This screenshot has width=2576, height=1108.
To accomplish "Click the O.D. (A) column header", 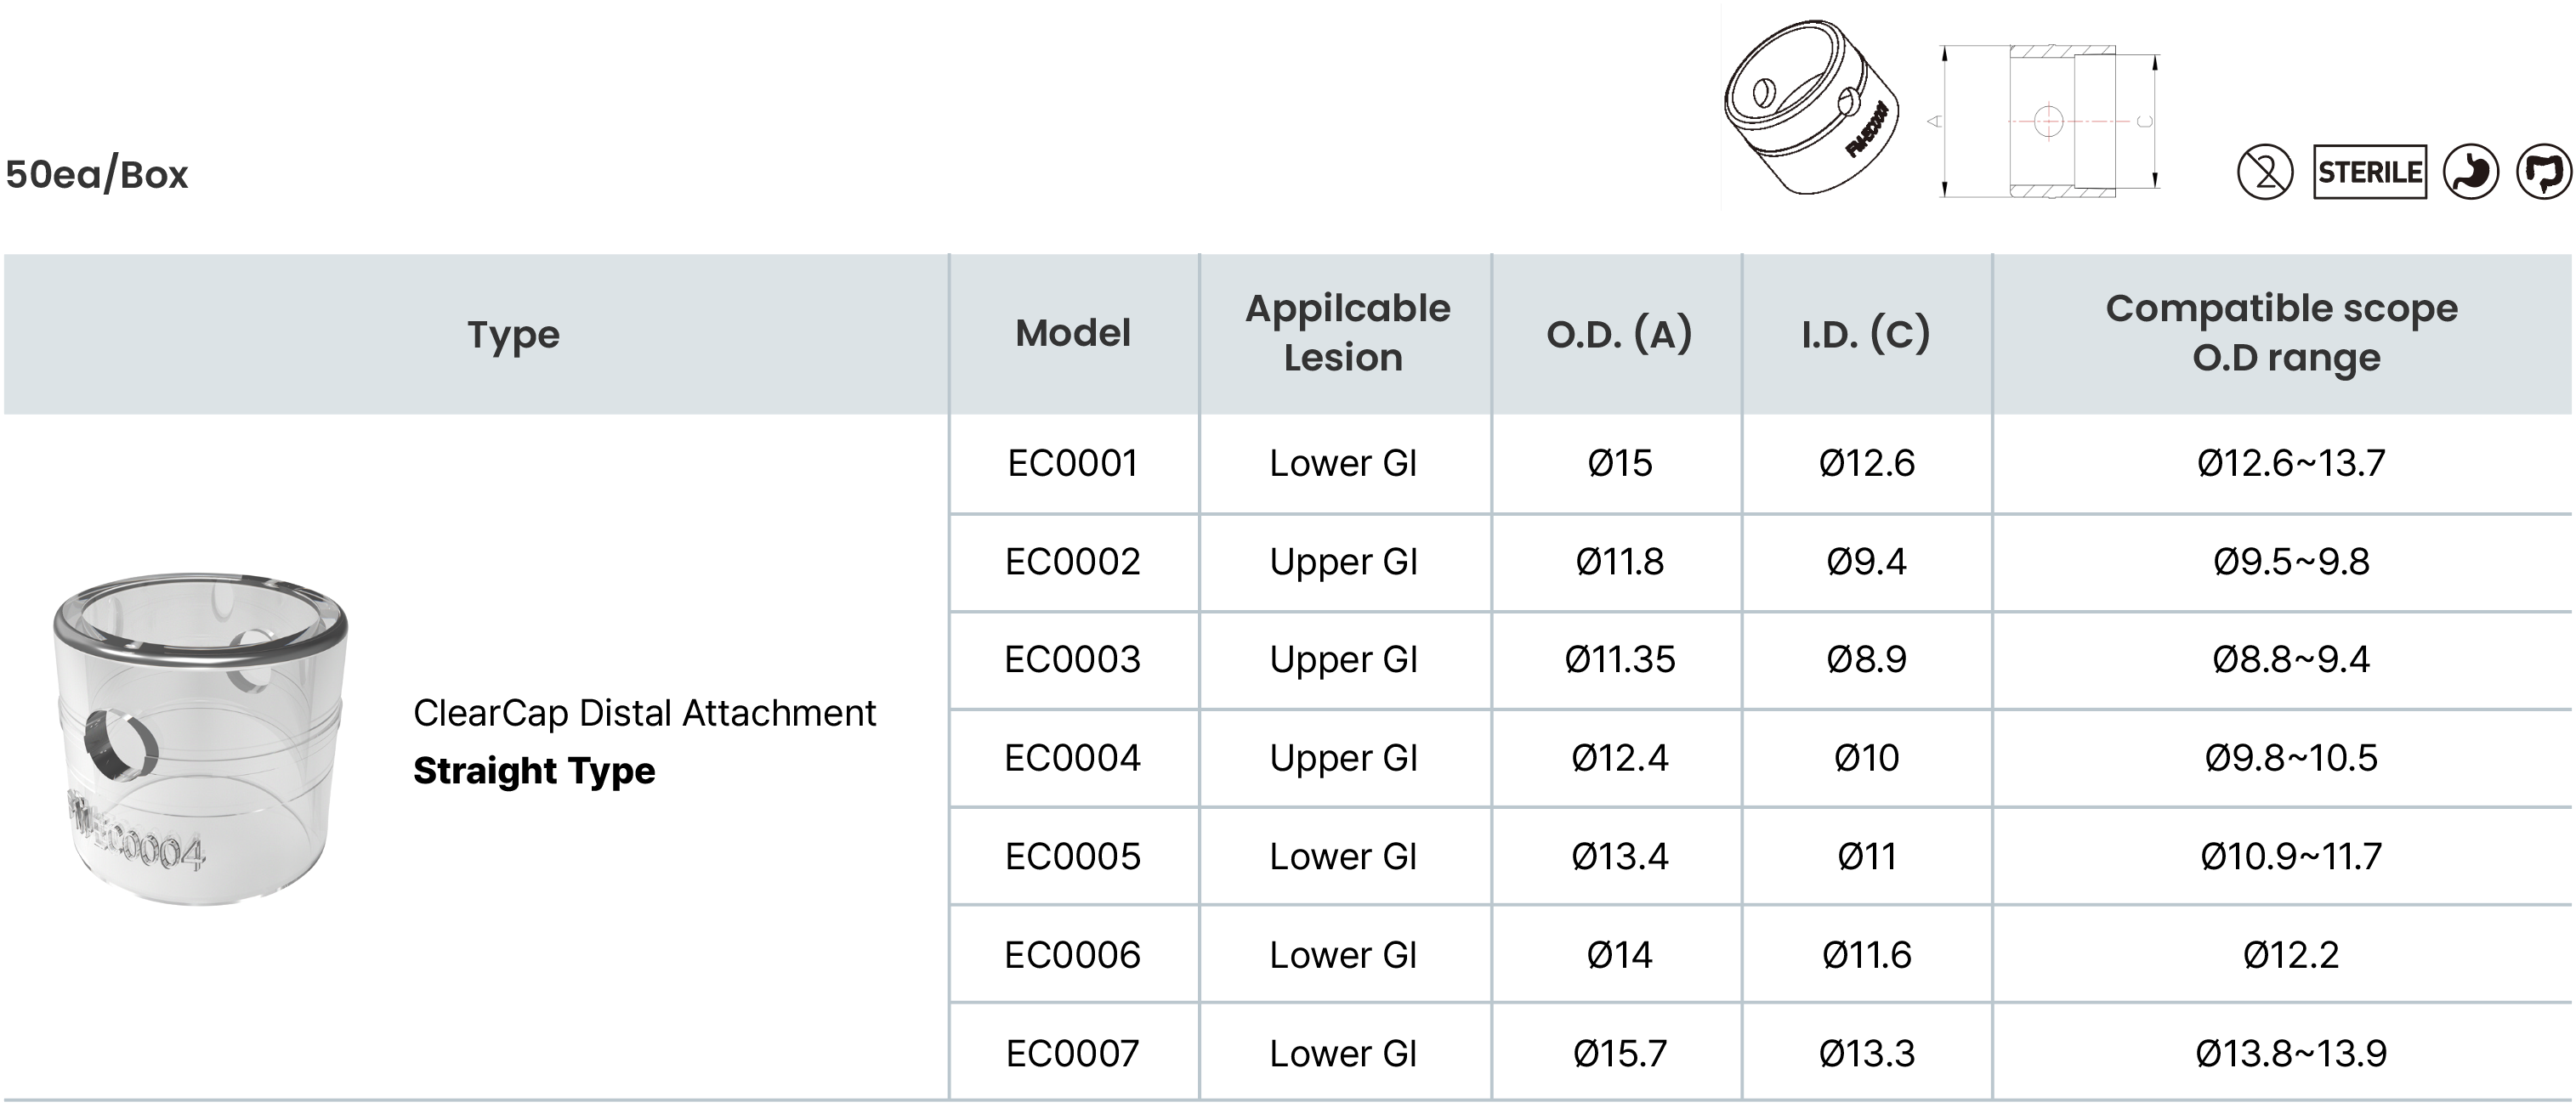I will [1618, 334].
